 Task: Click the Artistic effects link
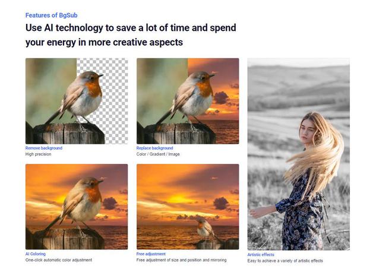click(x=261, y=255)
